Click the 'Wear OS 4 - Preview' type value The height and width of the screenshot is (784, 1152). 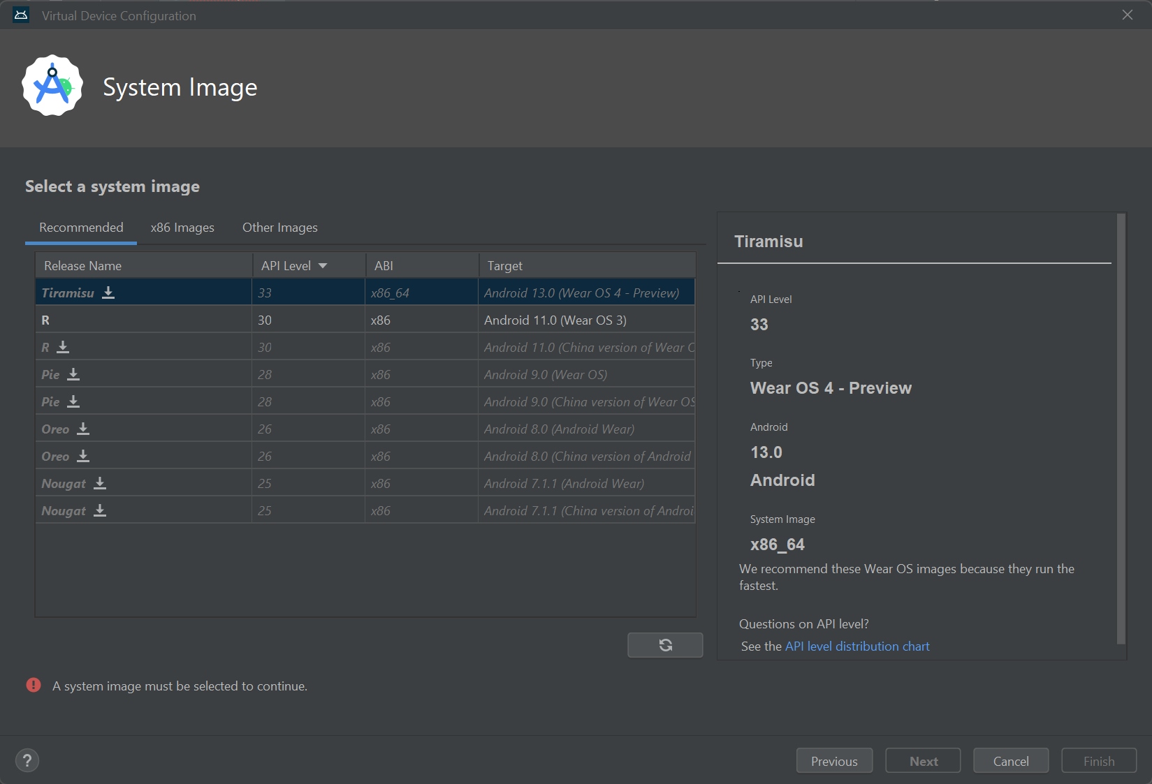[831, 388]
